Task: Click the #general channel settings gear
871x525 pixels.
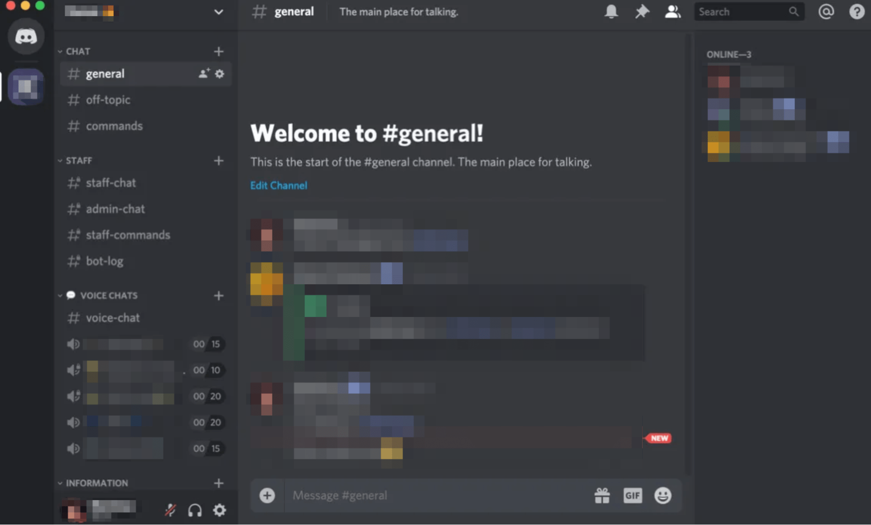Action: [219, 74]
